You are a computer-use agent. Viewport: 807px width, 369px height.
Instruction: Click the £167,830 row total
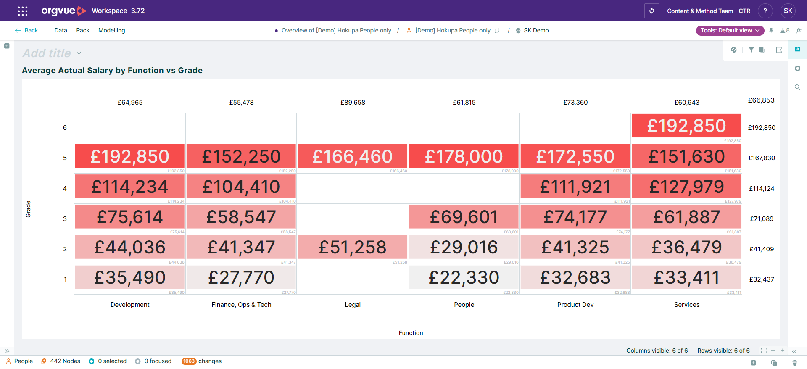(x=762, y=158)
